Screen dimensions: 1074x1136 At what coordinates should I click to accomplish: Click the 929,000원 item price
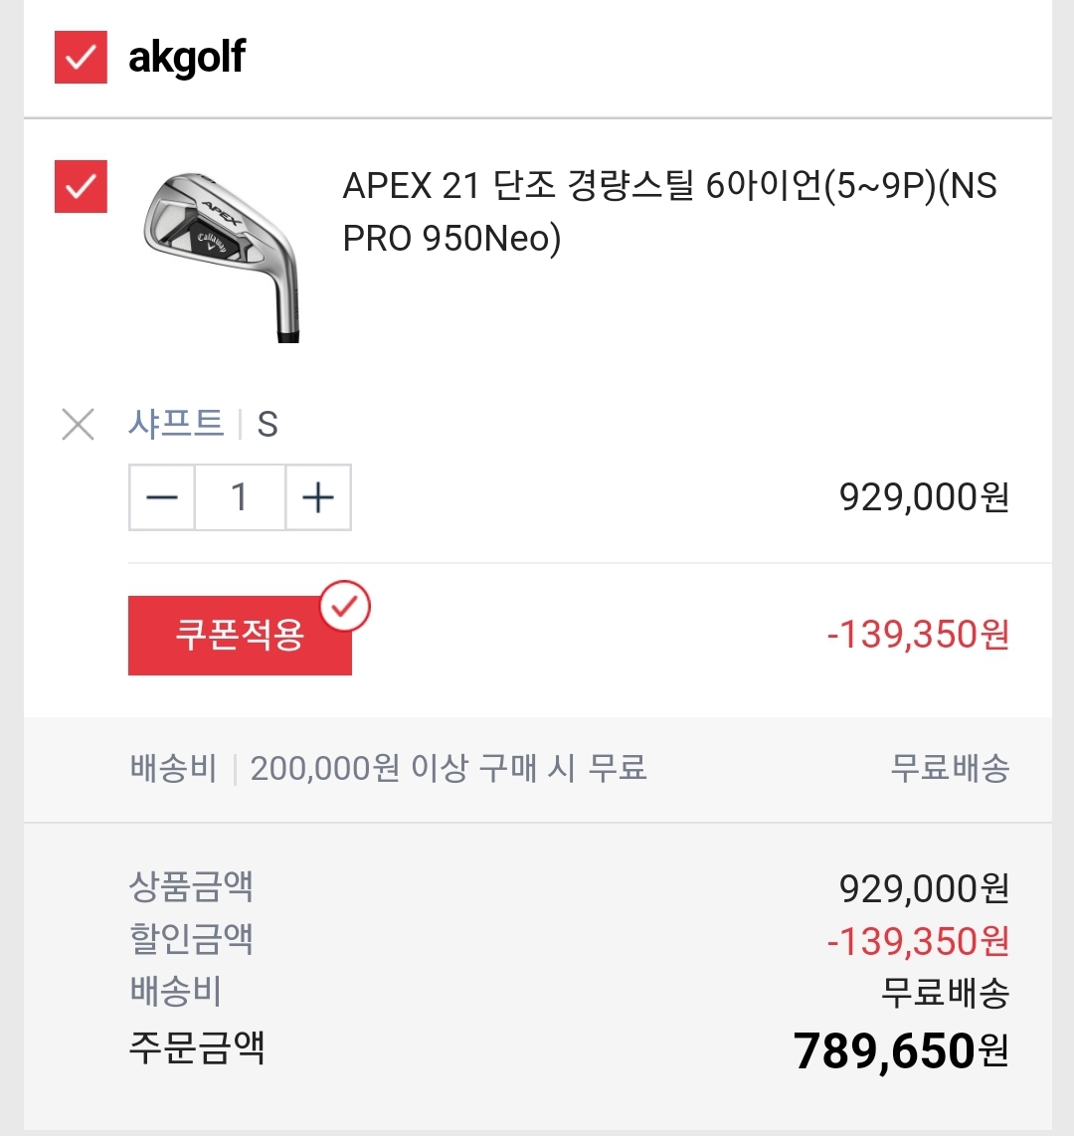coord(924,497)
